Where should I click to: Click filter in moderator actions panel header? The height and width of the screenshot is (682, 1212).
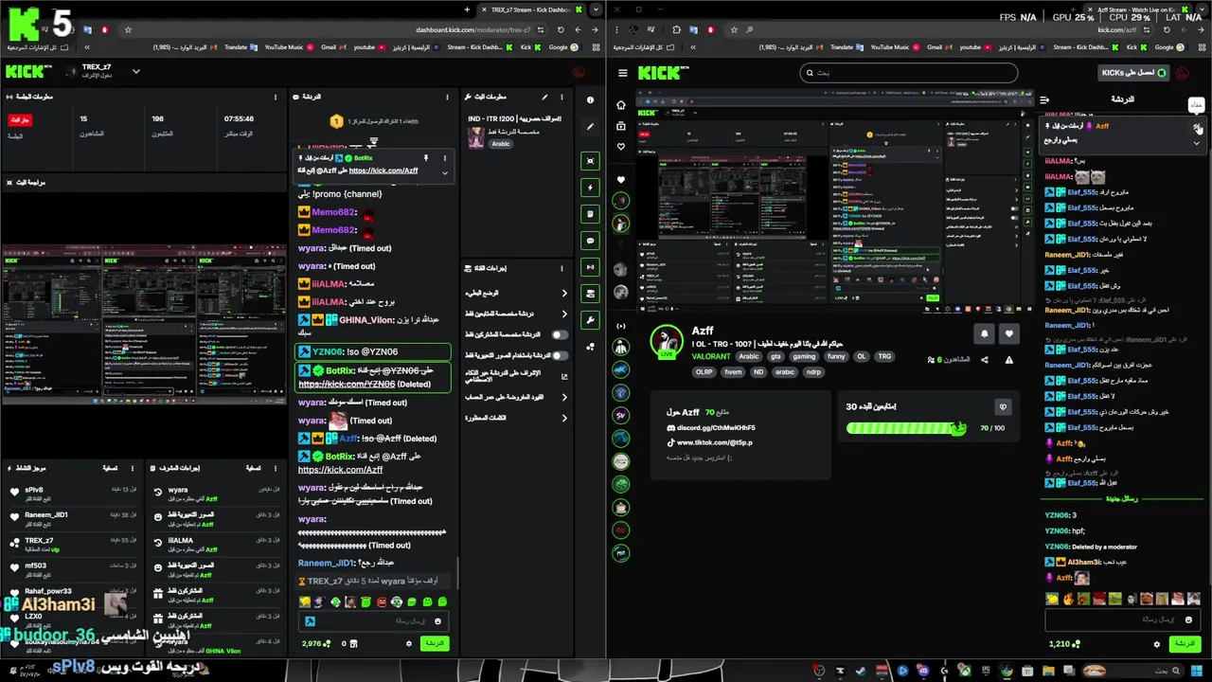point(253,468)
